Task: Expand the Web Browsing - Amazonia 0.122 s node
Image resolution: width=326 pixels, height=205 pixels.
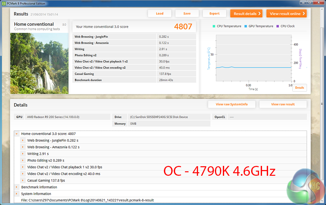Action: [x=23, y=147]
